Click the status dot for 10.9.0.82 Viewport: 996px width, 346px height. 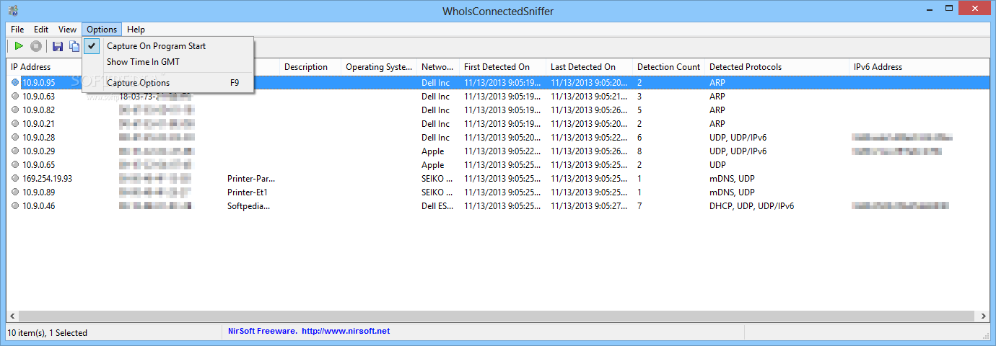(15, 110)
